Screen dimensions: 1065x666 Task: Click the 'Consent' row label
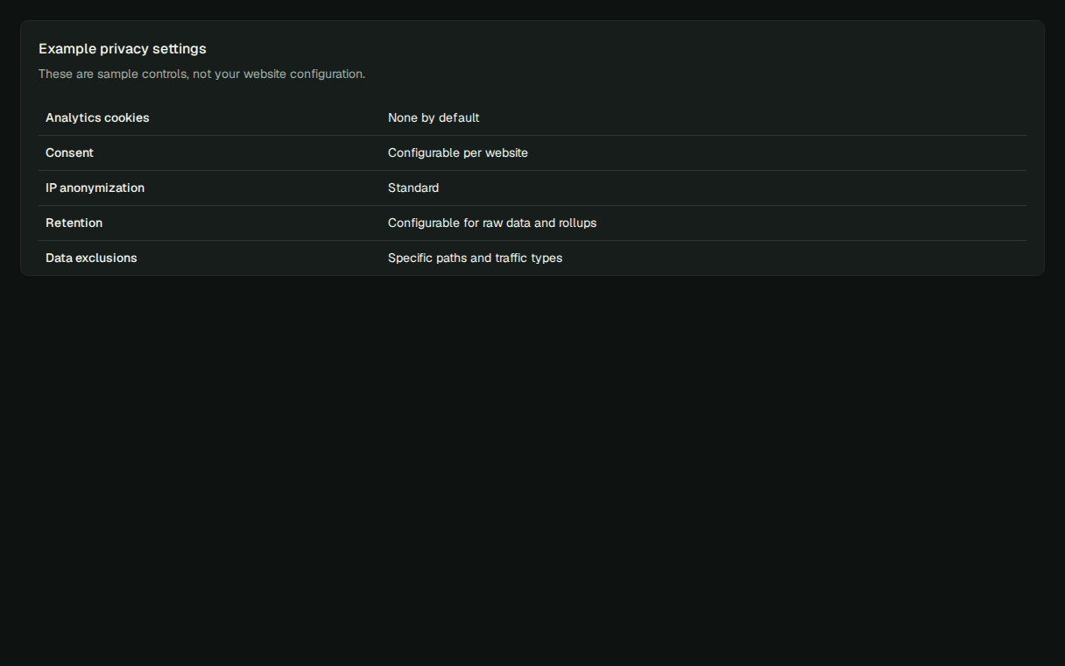pos(69,153)
